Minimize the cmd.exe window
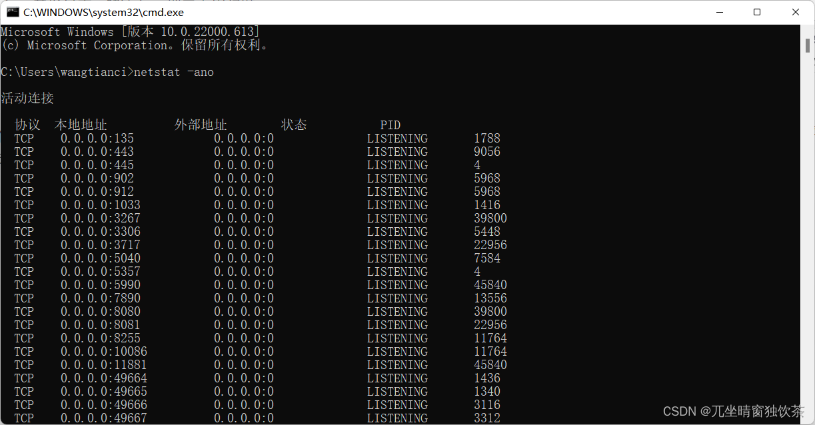Viewport: 815px width, 425px height. coord(718,12)
